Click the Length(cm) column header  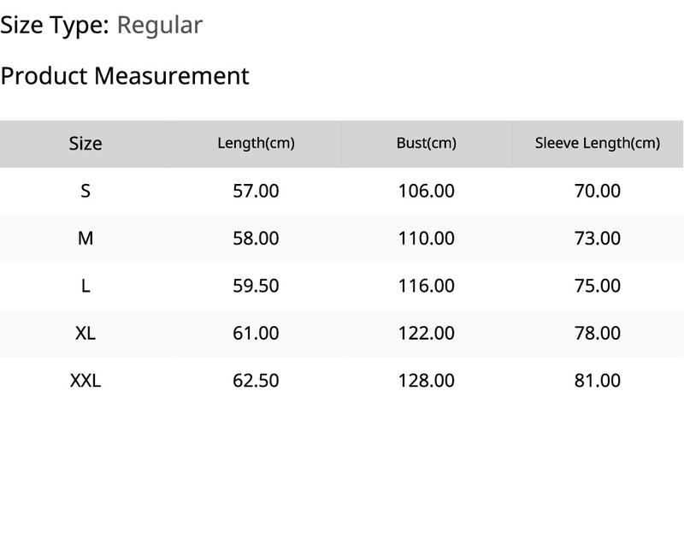click(256, 144)
